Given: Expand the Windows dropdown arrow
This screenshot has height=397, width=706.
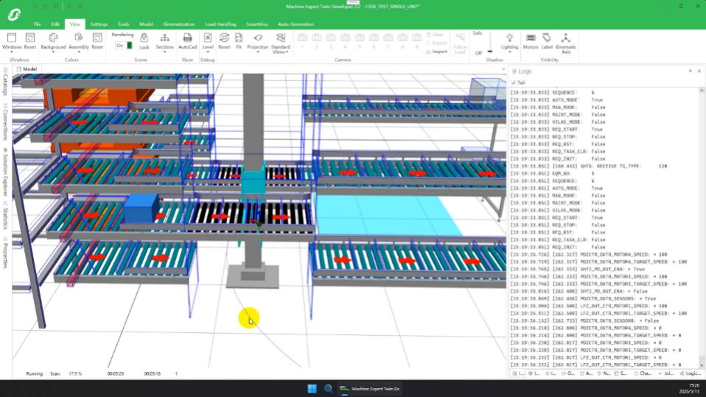Looking at the screenshot, I should pos(12,52).
